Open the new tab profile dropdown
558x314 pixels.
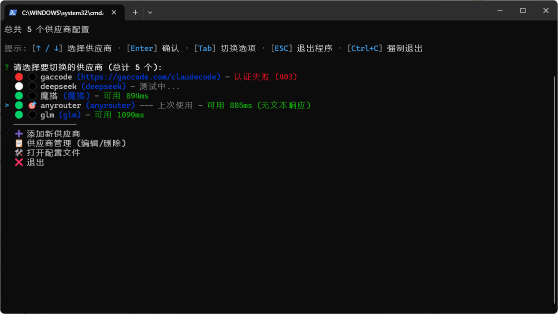(x=150, y=12)
